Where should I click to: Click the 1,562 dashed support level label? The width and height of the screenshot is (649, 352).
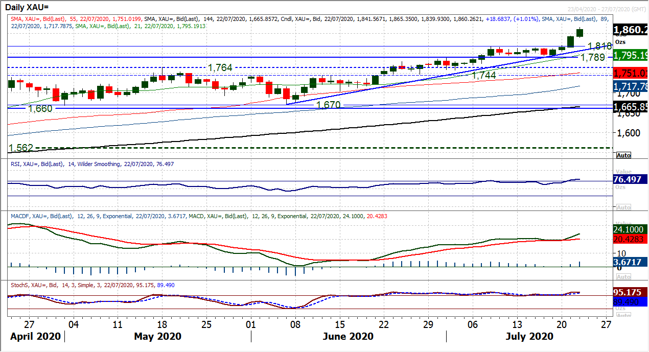(x=20, y=148)
